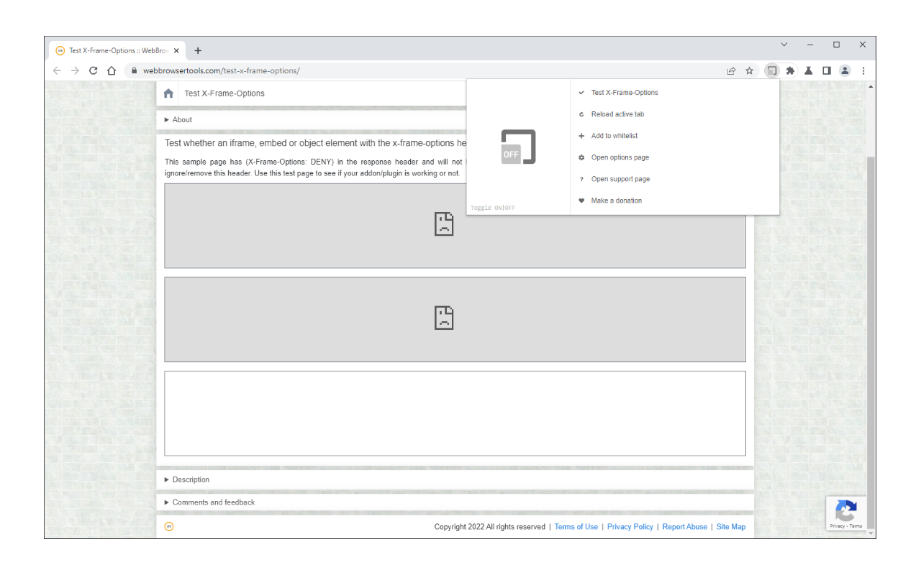Click the Chrome extensions puzzle icon
The image size is (921, 575).
790,70
